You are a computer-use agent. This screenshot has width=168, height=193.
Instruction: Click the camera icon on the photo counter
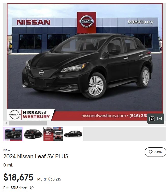(152, 119)
